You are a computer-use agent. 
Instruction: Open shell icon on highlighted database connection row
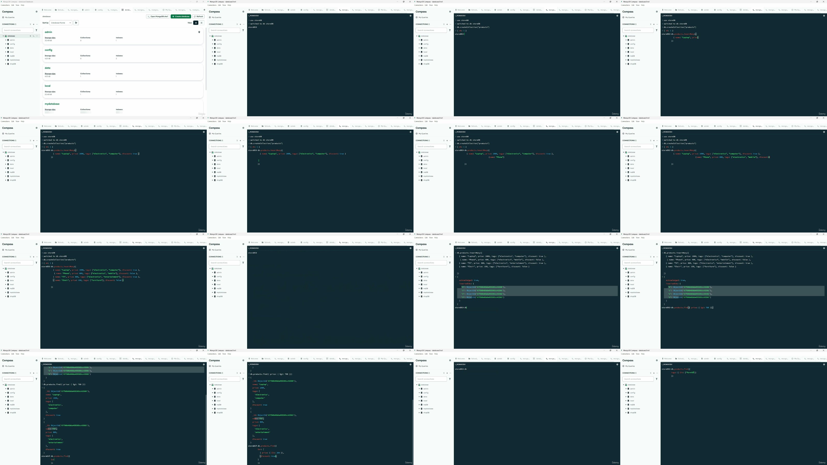click(x=33, y=36)
